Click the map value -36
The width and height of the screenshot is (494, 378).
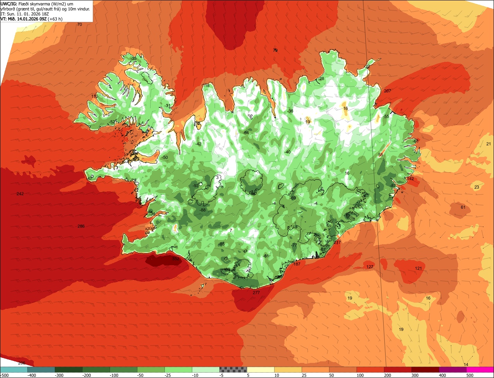[290, 111]
